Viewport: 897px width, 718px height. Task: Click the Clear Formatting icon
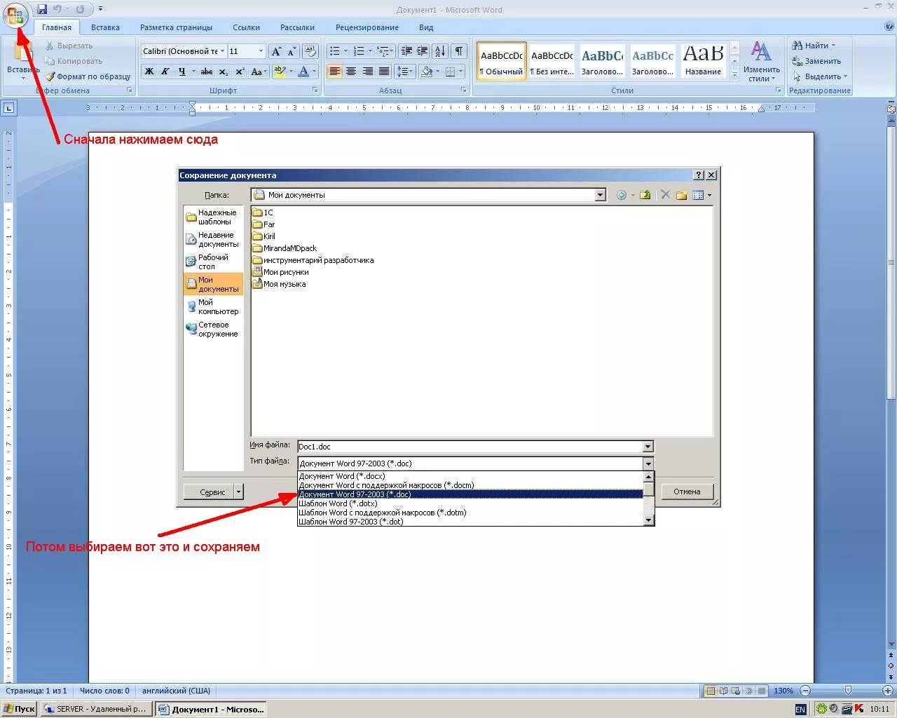tap(311, 51)
